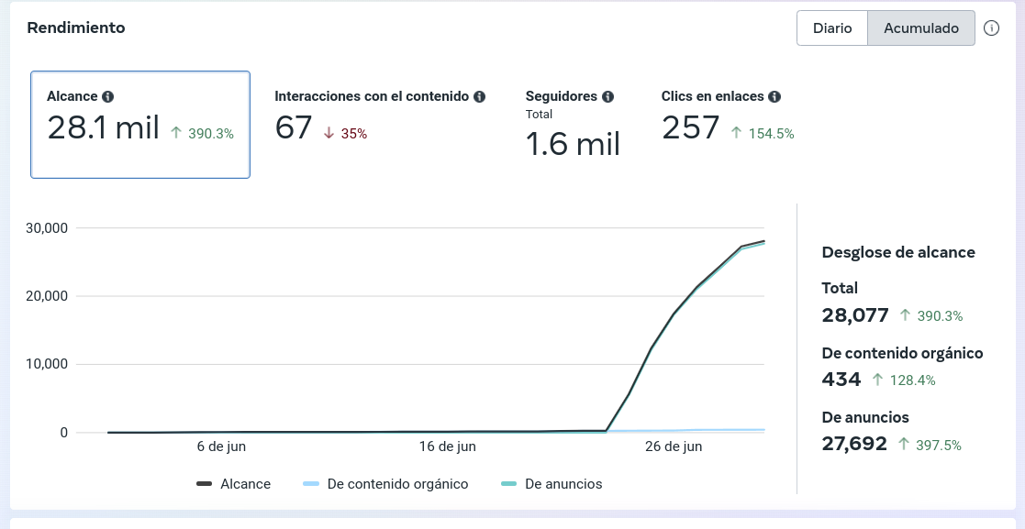Click info icon beside Interacciones con el contenido

479,96
